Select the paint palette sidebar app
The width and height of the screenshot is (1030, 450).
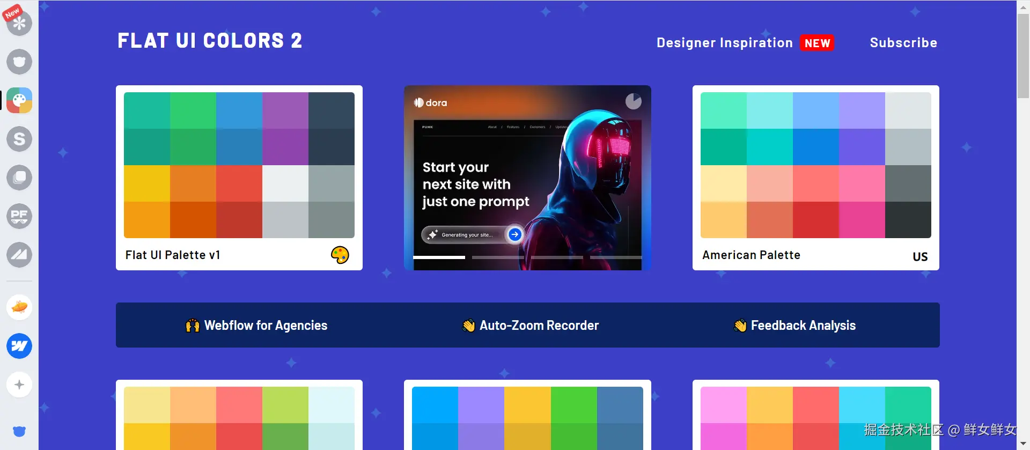click(19, 100)
